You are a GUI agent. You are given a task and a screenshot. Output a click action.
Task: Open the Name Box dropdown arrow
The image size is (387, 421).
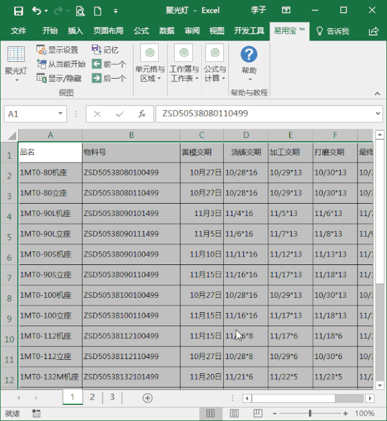[x=61, y=114]
